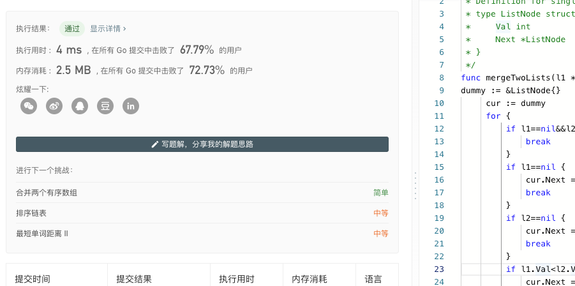Share result via QQ icon

click(x=80, y=107)
